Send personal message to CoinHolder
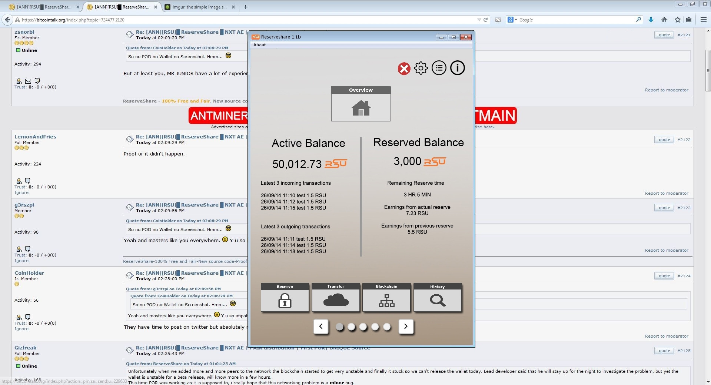Viewport: 711px width, 385px height. [27, 317]
